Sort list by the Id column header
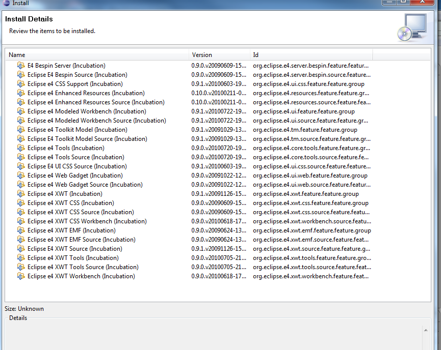The height and width of the screenshot is (350, 441). [x=312, y=55]
